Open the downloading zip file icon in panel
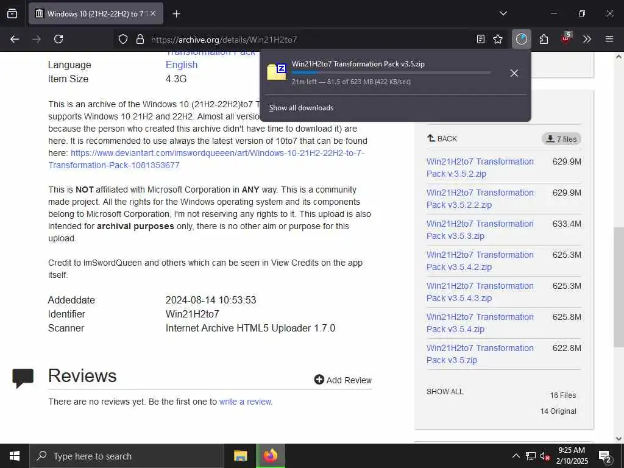Screen dimensions: 624x468 (x=277, y=72)
